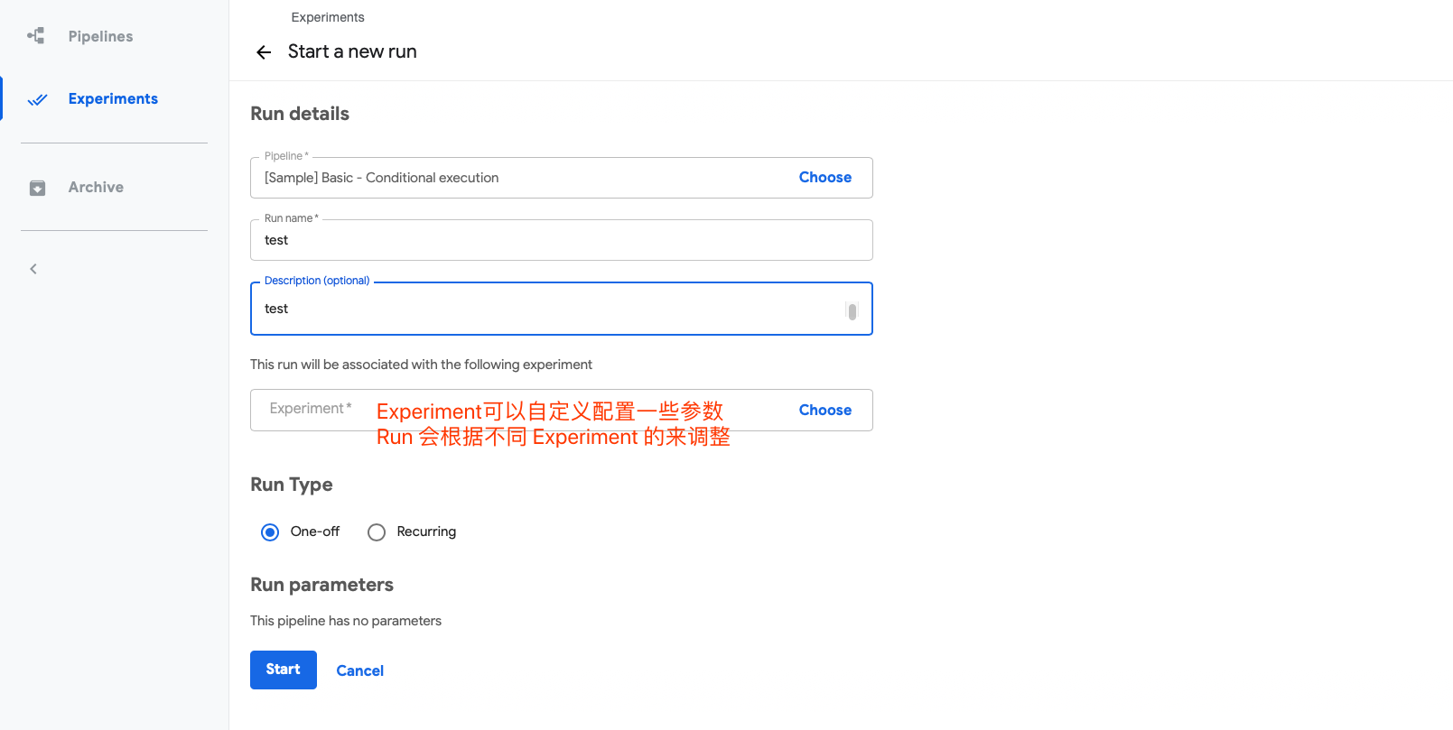Click the Experiments breadcrumb link

328,17
